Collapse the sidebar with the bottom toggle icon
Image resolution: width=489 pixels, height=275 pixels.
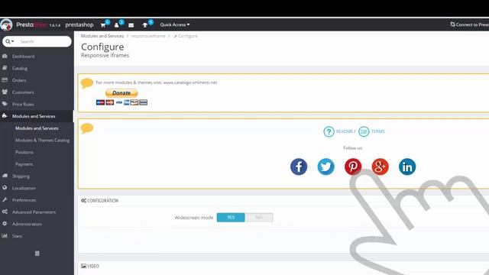point(37,254)
